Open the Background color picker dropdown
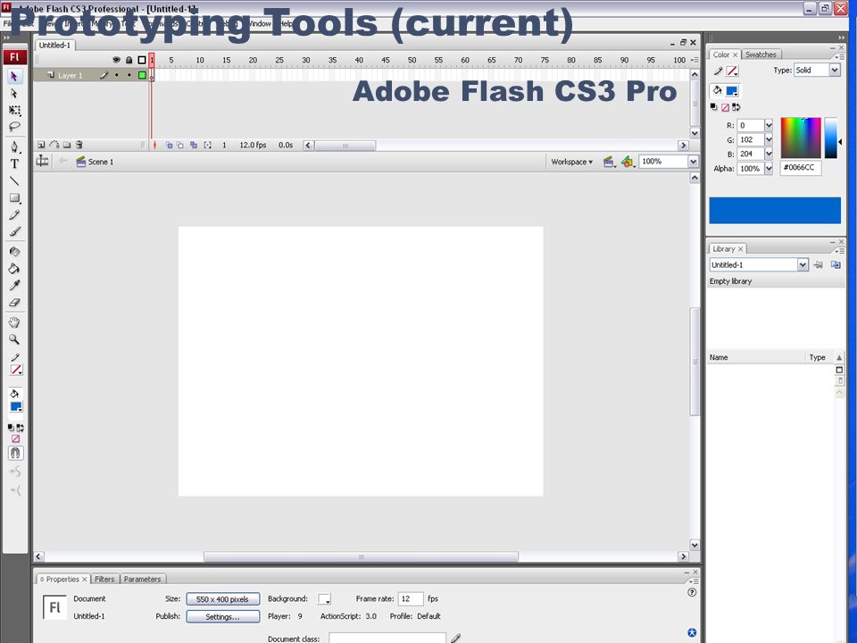The width and height of the screenshot is (857, 643). (324, 598)
